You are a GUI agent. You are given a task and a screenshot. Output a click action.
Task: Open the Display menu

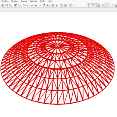click(x=14, y=1)
